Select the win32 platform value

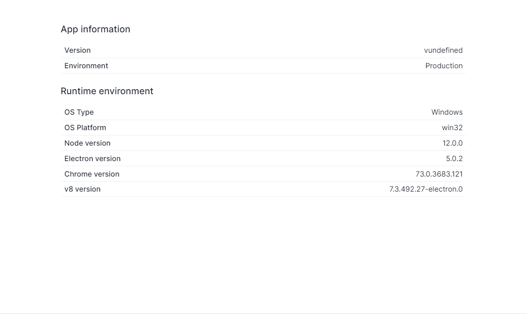pyautogui.click(x=452, y=128)
